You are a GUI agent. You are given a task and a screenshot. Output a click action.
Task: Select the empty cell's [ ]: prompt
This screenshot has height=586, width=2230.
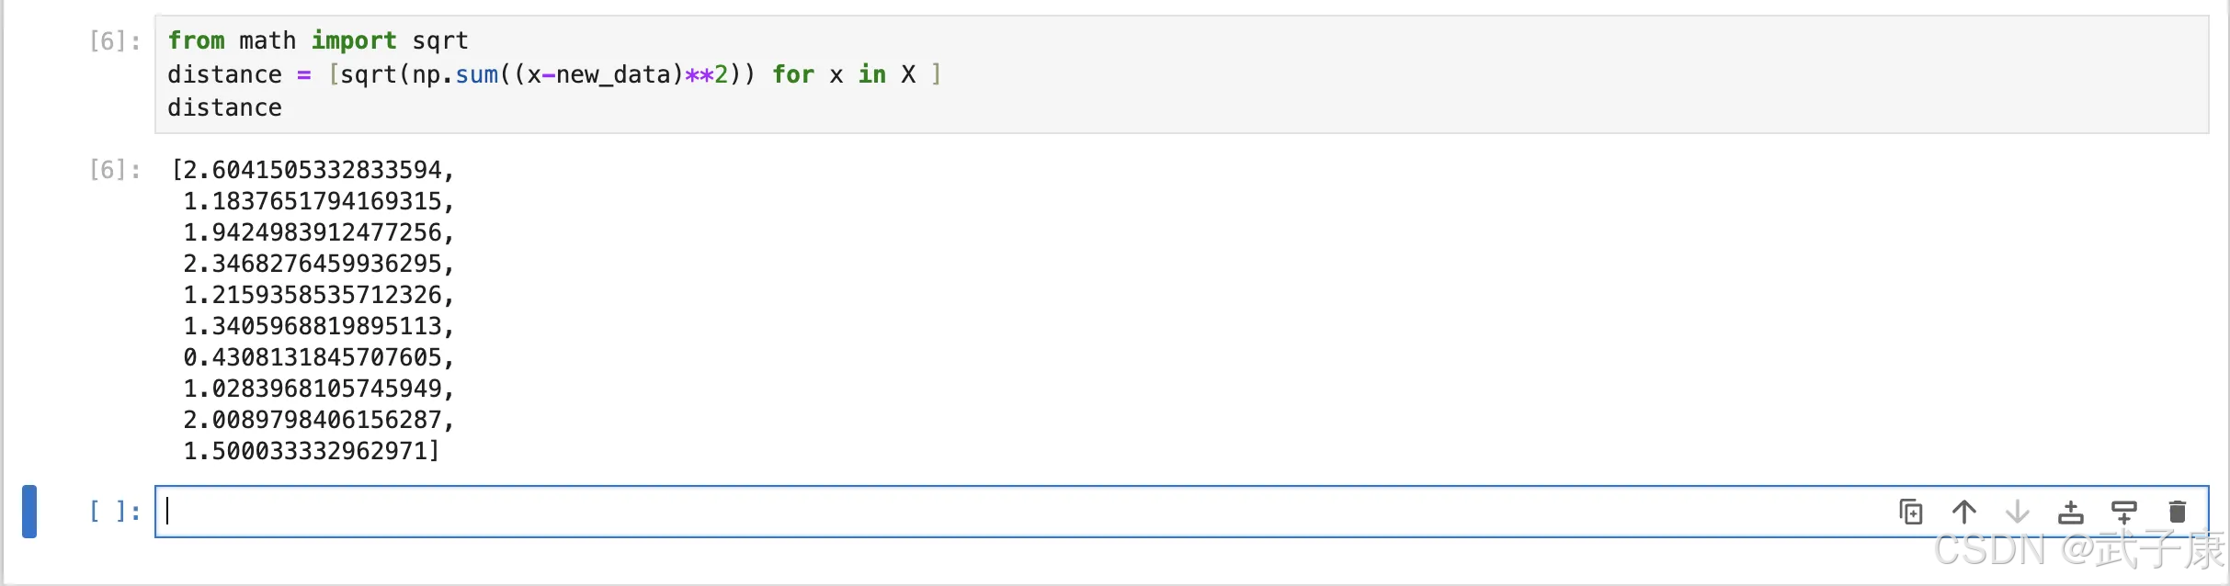[115, 512]
